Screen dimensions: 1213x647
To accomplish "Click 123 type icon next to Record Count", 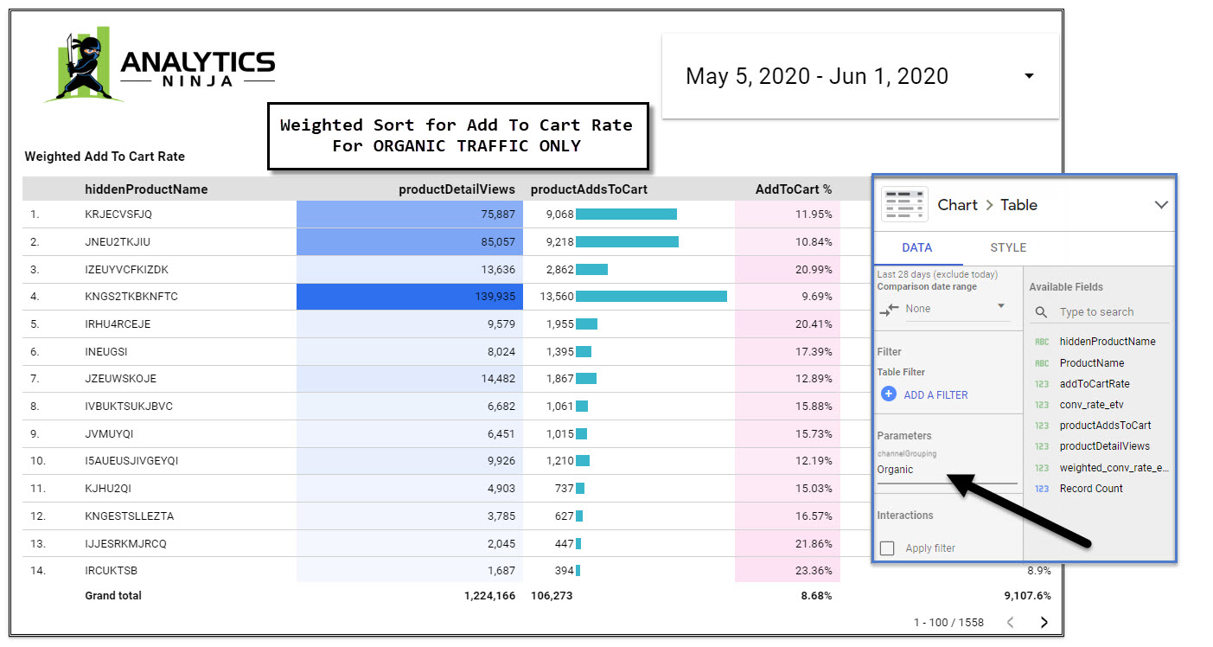I will 1042,489.
